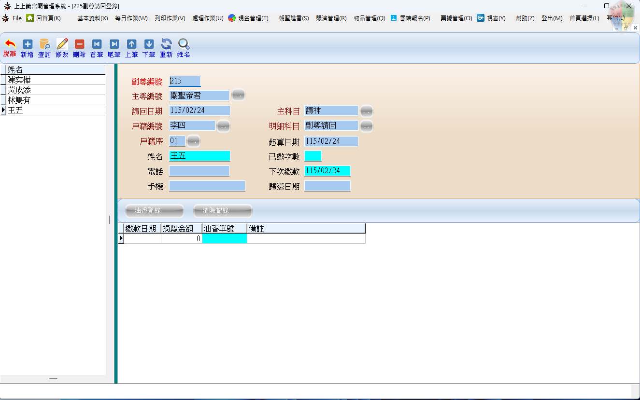Go to next record with 下筆
Viewport: 640px width, 400px height.
[x=149, y=44]
